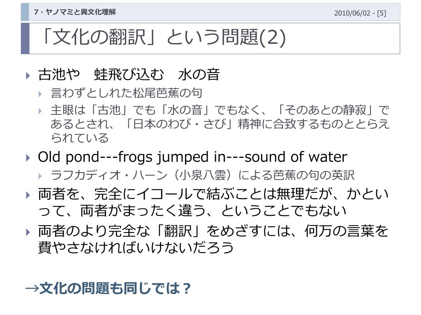The height and width of the screenshot is (315, 421).
Task: Click the date stamp 2010/06/02 - [5]
Action: [360, 13]
